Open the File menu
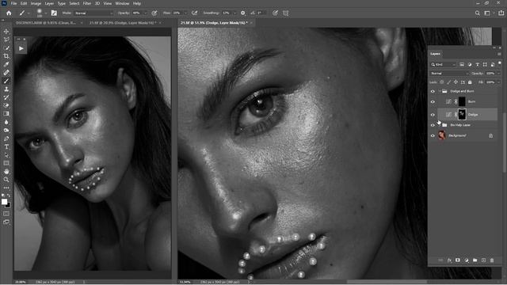 pyautogui.click(x=14, y=3)
